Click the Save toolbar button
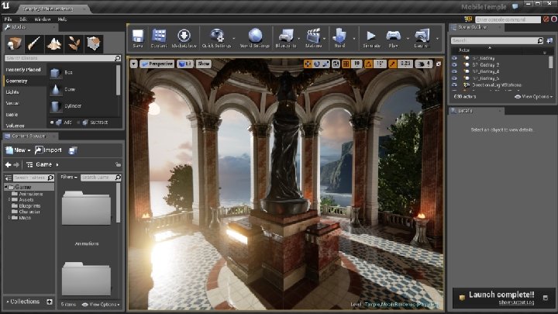Viewport: 558px width, 314px height. (x=138, y=38)
